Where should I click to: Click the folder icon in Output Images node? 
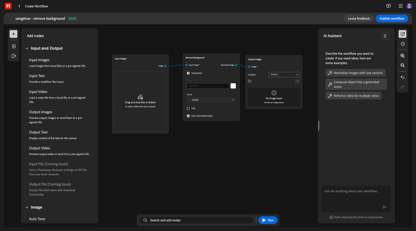pos(250,81)
